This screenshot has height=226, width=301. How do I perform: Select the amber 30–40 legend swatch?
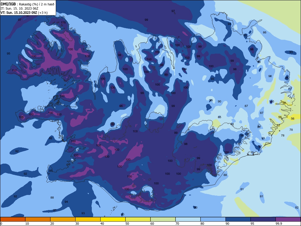tap(88, 219)
